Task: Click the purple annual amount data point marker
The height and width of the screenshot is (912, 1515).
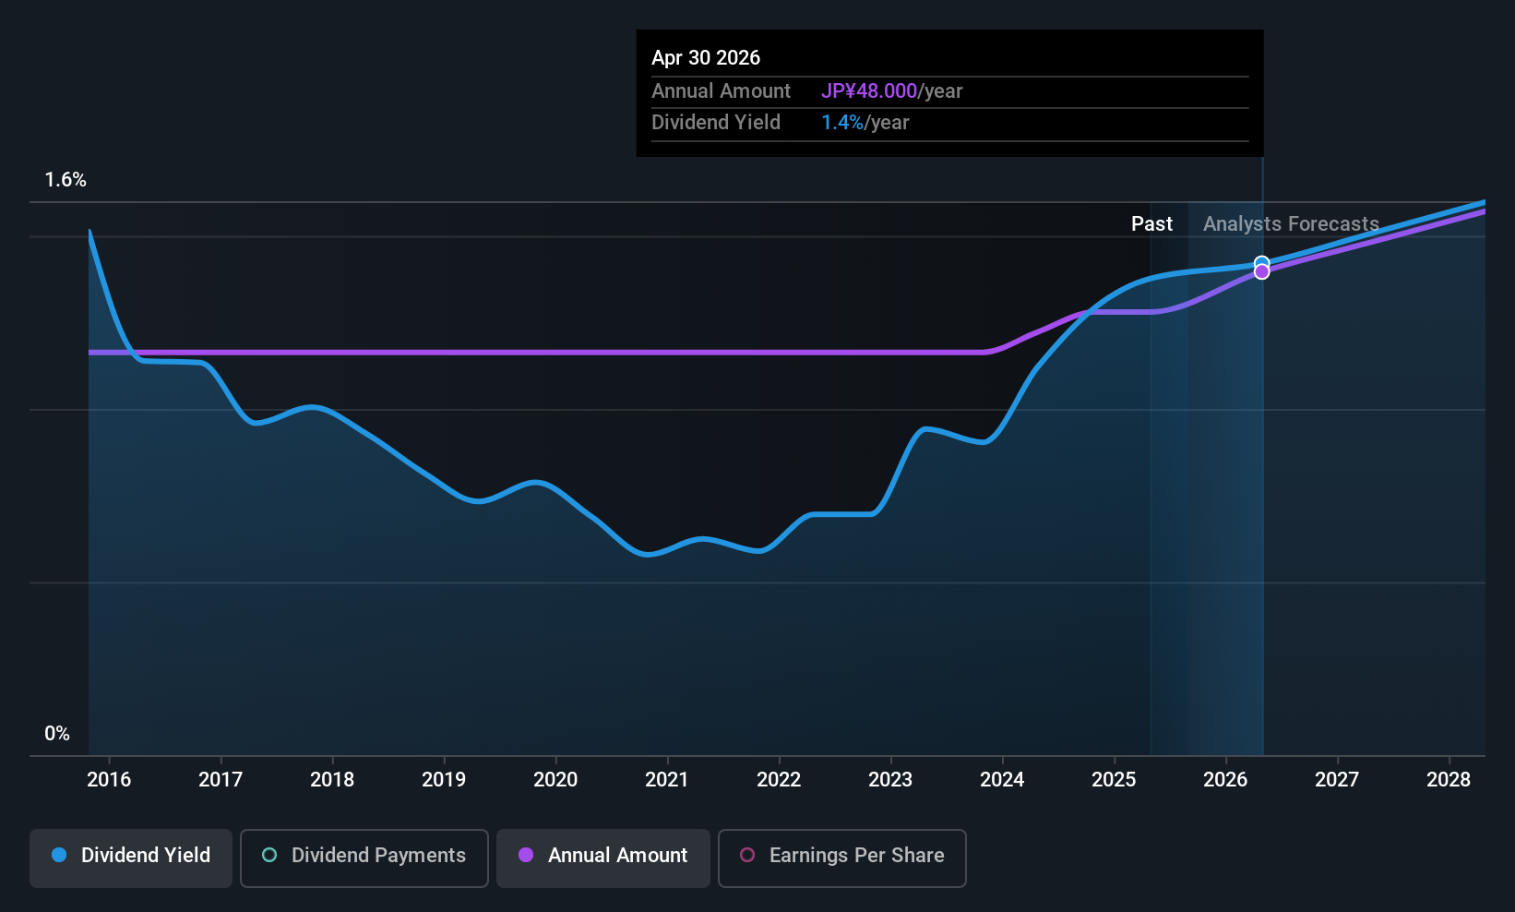Action: pyautogui.click(x=1261, y=272)
